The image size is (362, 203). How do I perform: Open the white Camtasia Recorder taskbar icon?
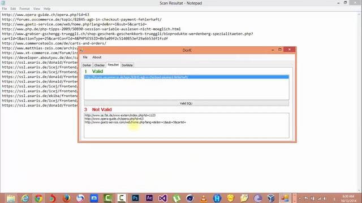pyautogui.click(x=122, y=198)
